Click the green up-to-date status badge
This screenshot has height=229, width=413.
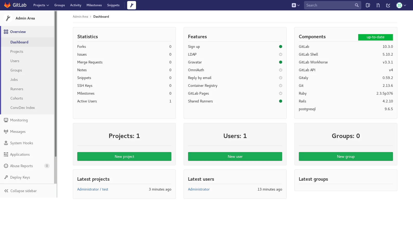[x=375, y=37]
